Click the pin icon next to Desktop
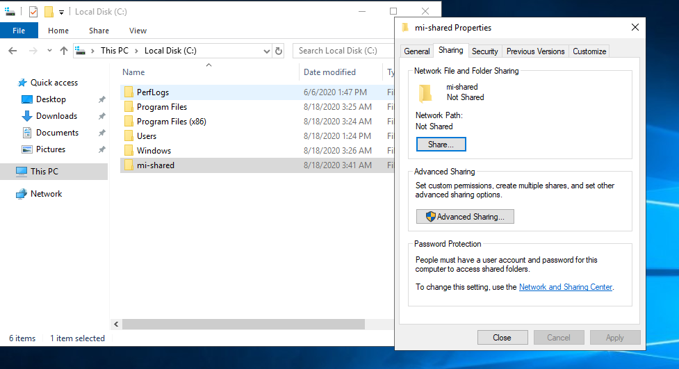 pyautogui.click(x=101, y=99)
